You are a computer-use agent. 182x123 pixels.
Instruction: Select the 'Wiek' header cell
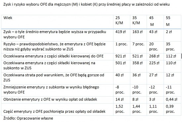tap(8, 18)
